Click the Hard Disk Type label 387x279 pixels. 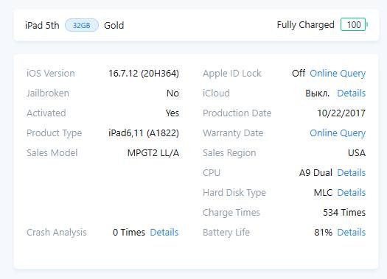point(234,193)
